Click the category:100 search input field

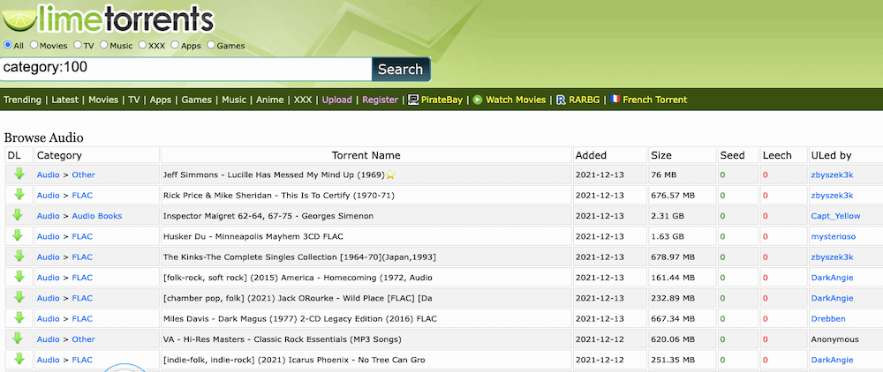185,69
